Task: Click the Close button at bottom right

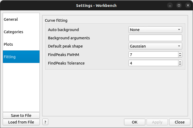Action: [x=179, y=122]
